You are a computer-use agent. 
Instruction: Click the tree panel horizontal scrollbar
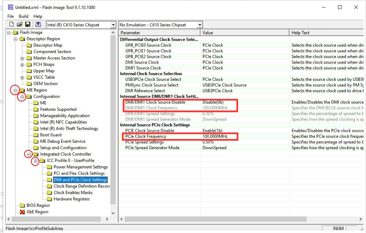[x=58, y=219]
